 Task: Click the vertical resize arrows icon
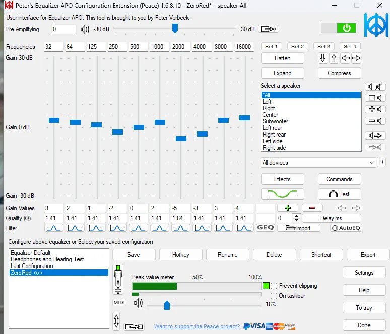pyautogui.click(x=116, y=320)
